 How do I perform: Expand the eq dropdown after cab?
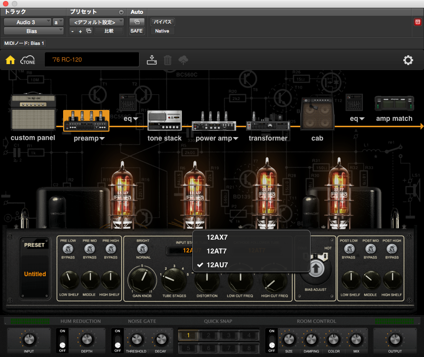362,119
